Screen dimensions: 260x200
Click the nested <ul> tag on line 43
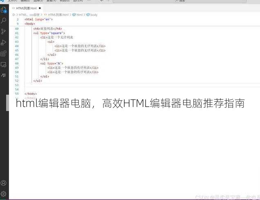coord(51,42)
